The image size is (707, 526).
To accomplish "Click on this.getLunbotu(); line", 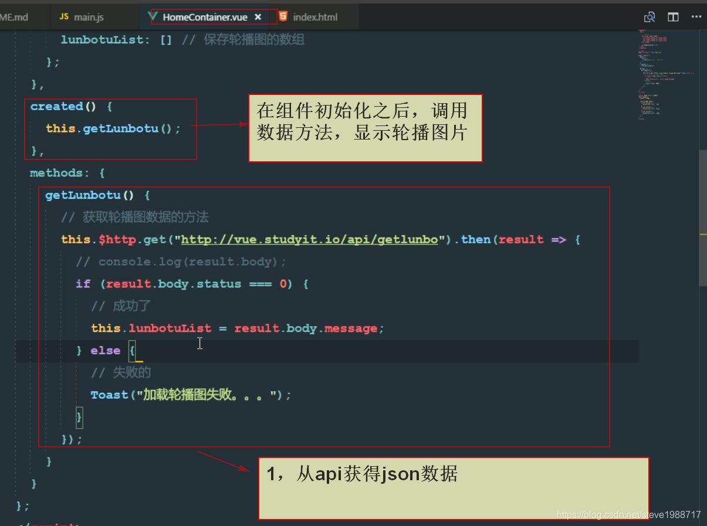I will (x=113, y=128).
